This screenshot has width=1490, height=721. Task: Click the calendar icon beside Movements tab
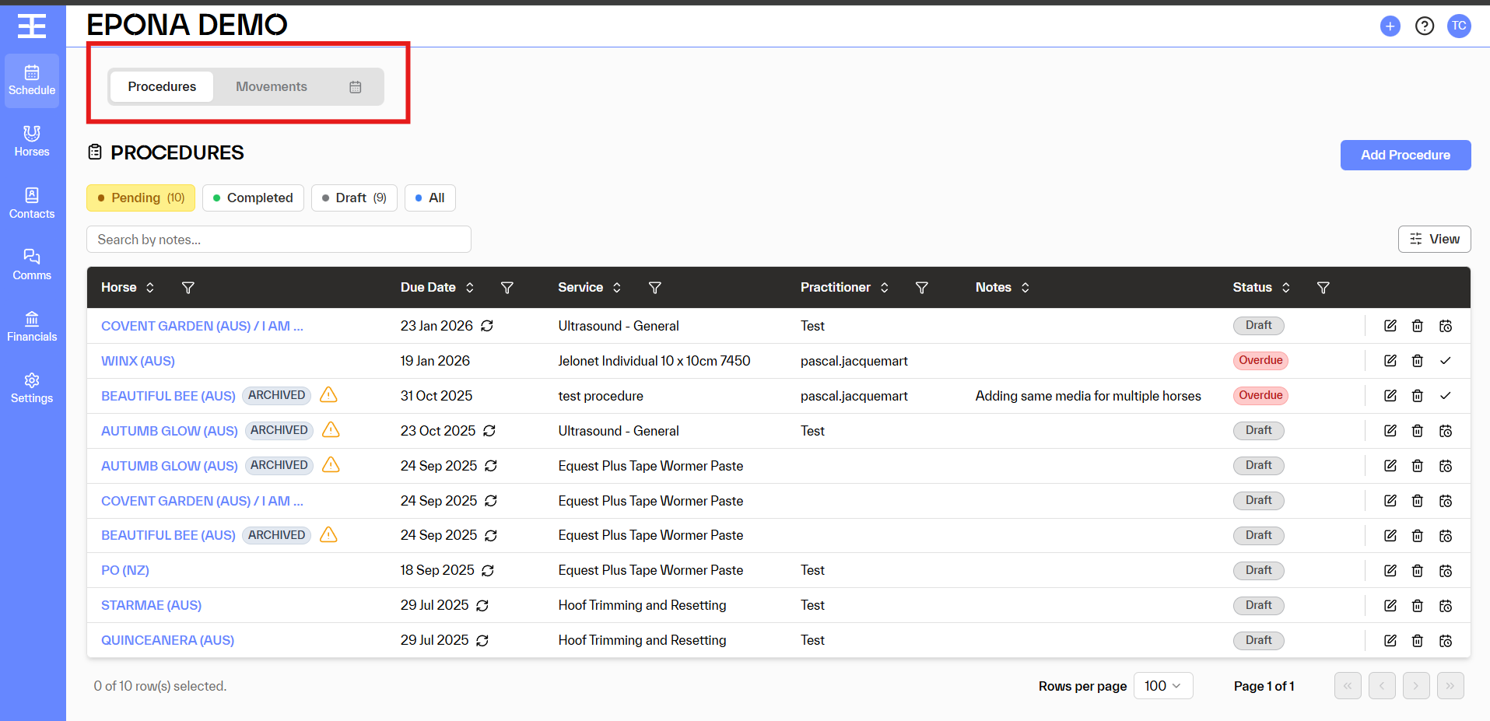[355, 87]
